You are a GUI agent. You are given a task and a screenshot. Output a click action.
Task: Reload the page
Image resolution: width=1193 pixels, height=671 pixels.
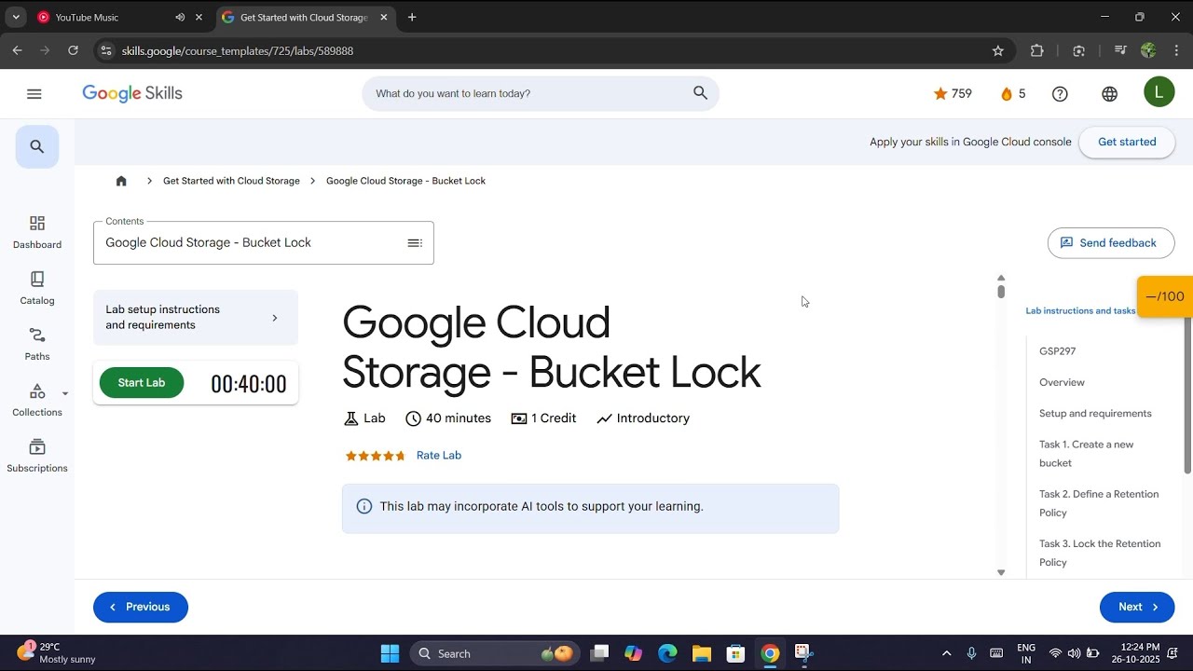point(73,50)
